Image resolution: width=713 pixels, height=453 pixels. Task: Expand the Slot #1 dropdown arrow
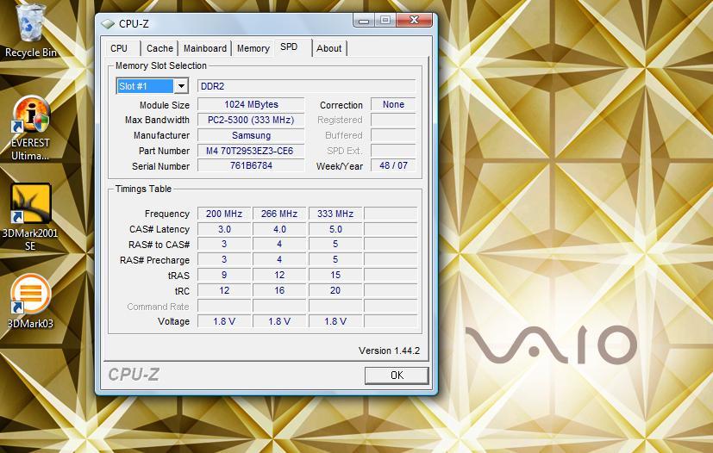pos(181,86)
